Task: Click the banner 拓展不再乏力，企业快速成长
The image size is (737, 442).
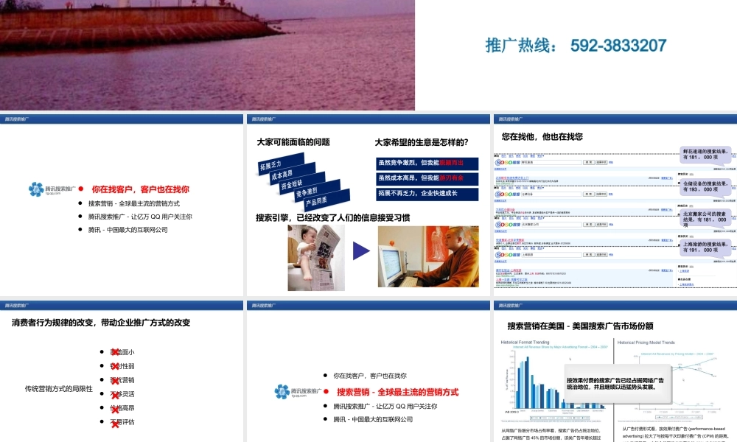Action: pos(427,194)
